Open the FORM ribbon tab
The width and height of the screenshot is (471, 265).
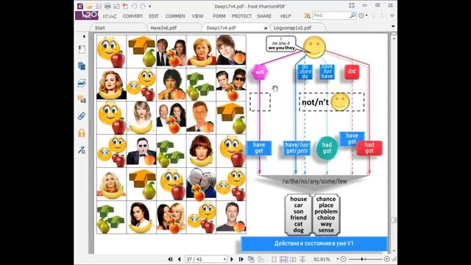pyautogui.click(x=219, y=16)
